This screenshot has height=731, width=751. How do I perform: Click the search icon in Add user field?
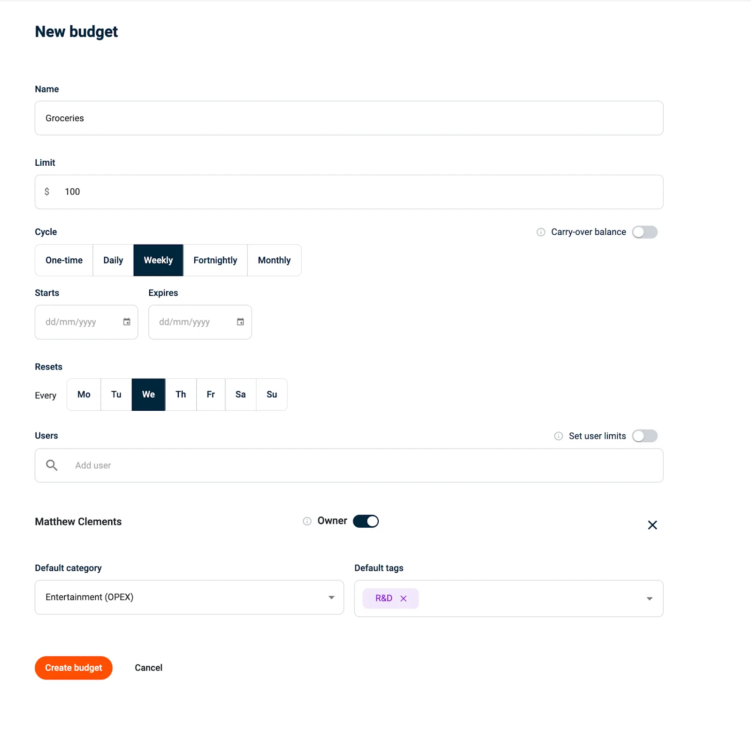(52, 465)
